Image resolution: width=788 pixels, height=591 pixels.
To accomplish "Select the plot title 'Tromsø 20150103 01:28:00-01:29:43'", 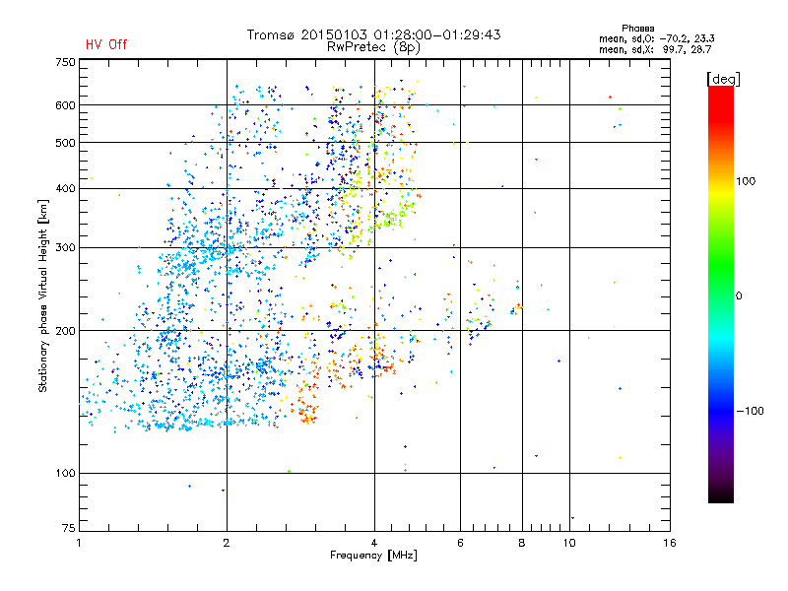I will tap(373, 34).
